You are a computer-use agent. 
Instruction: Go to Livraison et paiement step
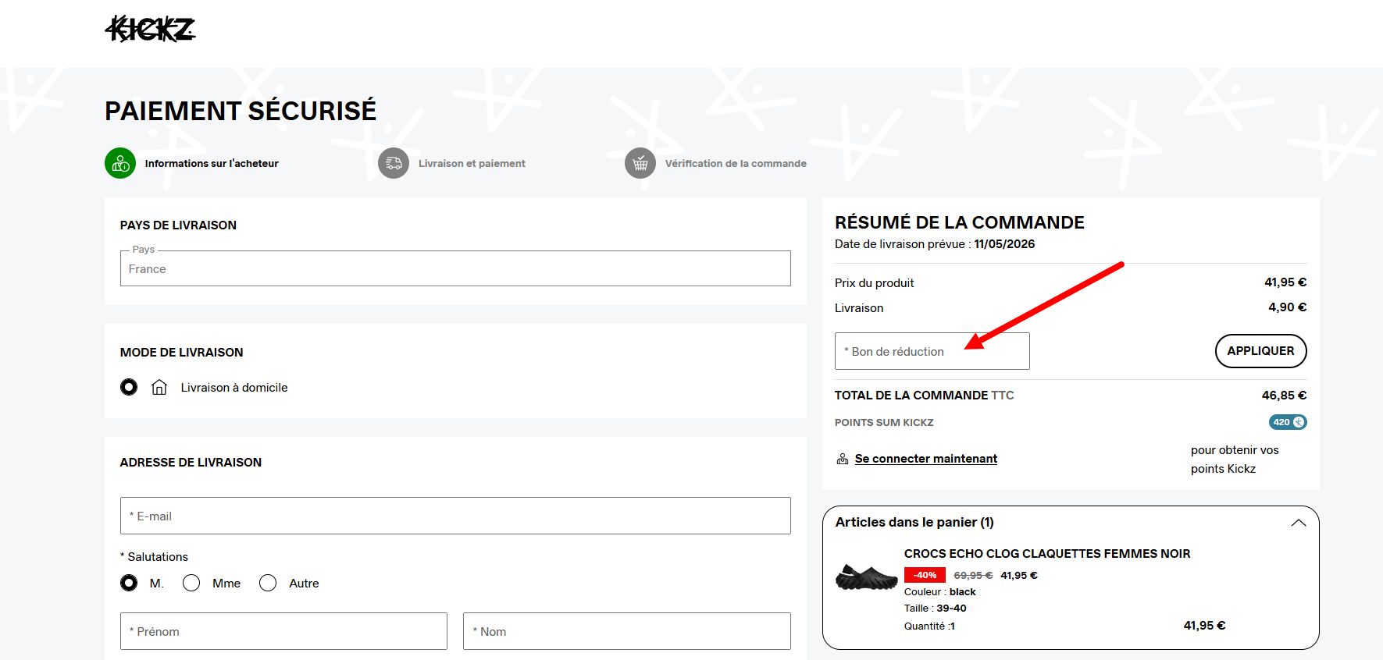pyautogui.click(x=472, y=163)
